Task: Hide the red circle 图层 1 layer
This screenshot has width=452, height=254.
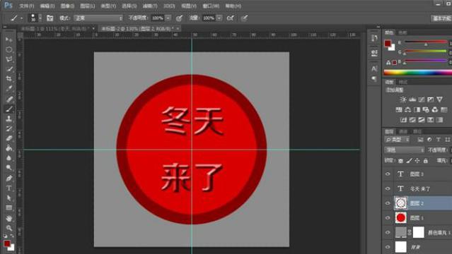Action: [x=388, y=218]
